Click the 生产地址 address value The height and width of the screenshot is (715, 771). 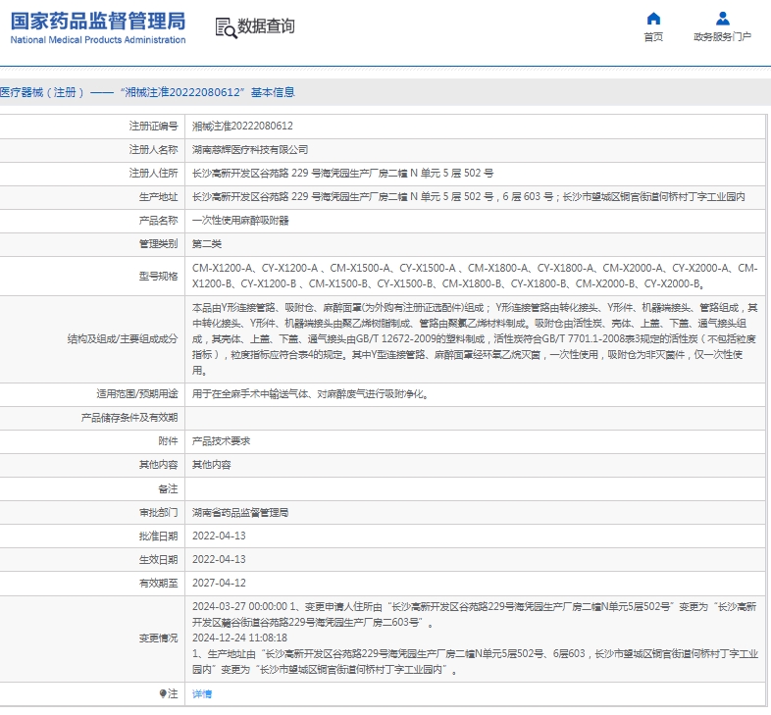point(469,197)
